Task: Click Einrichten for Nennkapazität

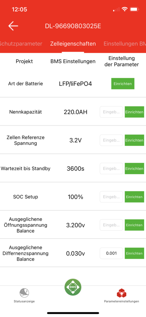Action: pyautogui.click(x=134, y=112)
